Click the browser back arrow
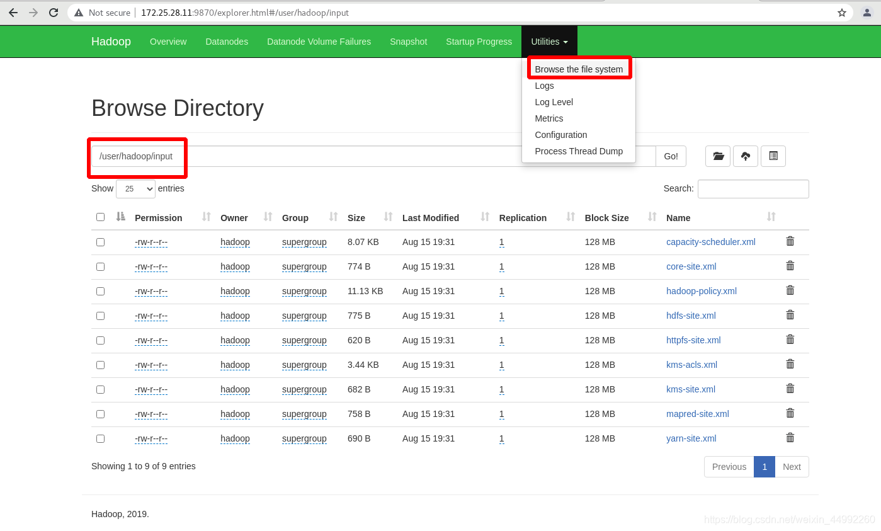 coord(13,13)
